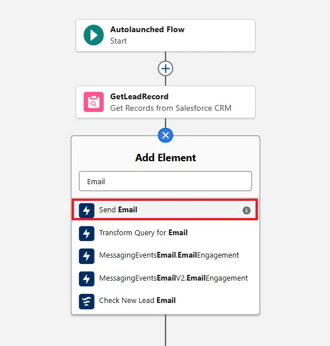Click Get Records from Salesforce CRM subtitle
Viewport: 330px width, 346px height.
[x=171, y=108]
